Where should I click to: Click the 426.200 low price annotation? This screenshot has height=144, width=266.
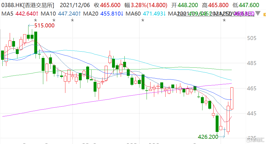pyautogui.click(x=208, y=137)
